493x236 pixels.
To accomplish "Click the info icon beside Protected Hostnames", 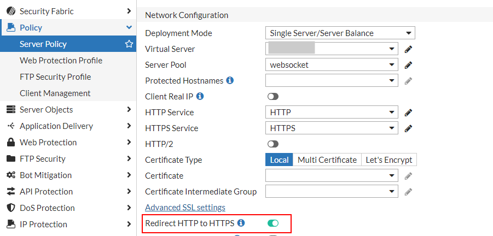I will [x=230, y=80].
